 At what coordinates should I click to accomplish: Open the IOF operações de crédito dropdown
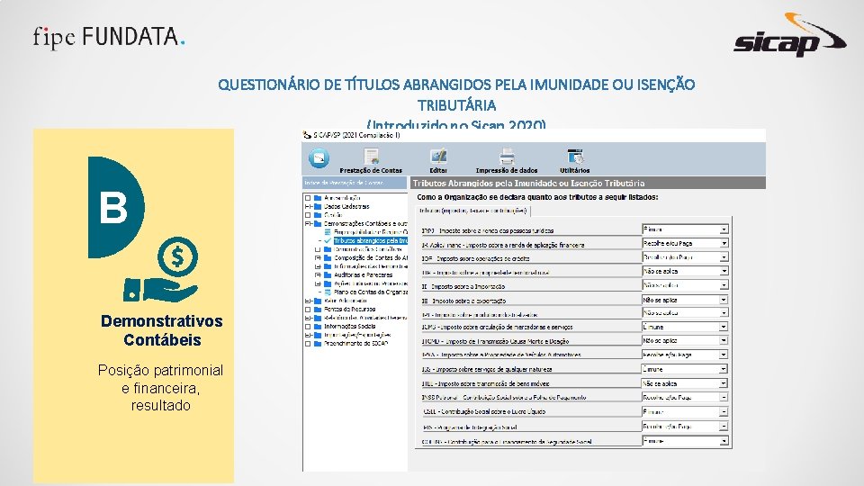(x=724, y=257)
